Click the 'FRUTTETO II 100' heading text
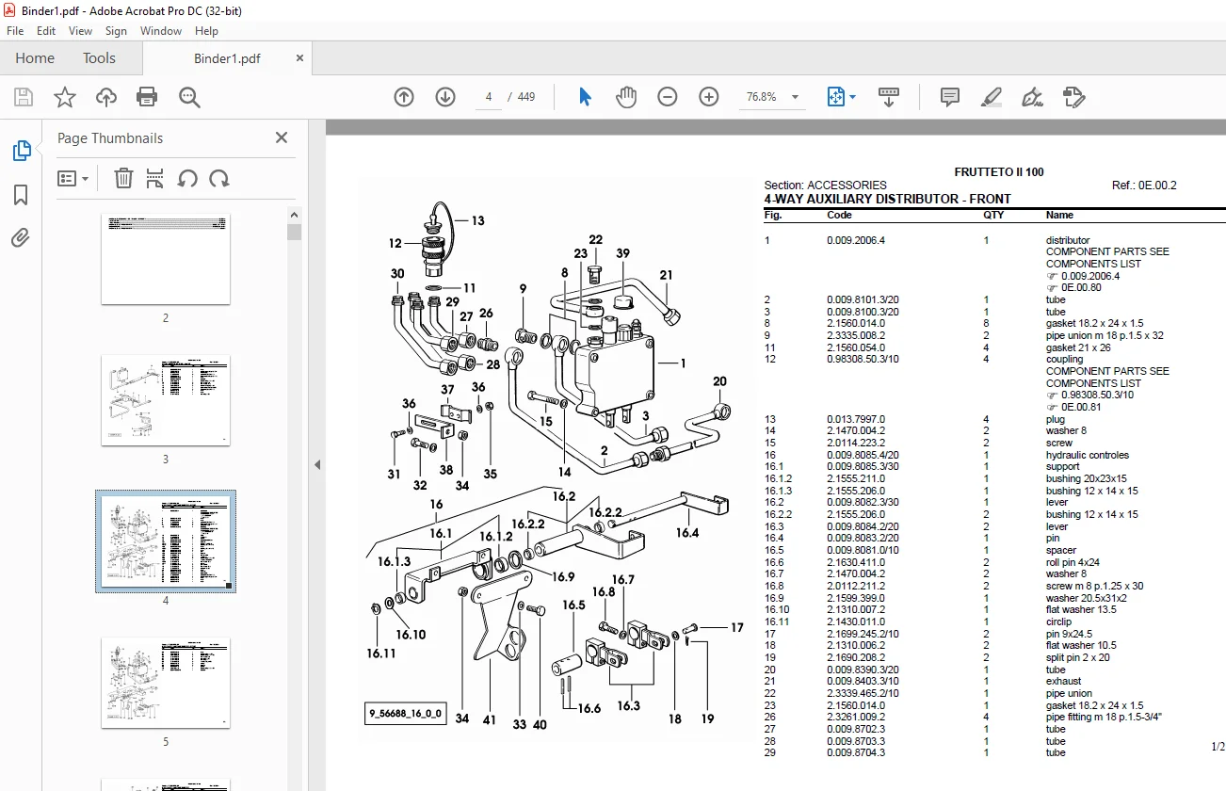This screenshot has width=1226, height=791. pyautogui.click(x=999, y=172)
